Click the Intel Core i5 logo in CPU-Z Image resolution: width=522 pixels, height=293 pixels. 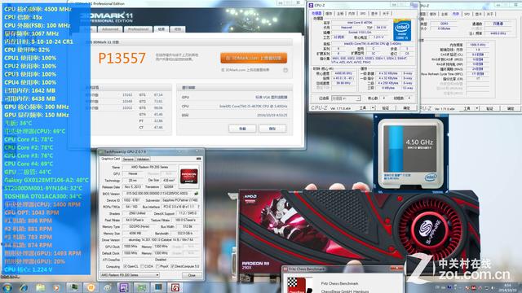402,30
